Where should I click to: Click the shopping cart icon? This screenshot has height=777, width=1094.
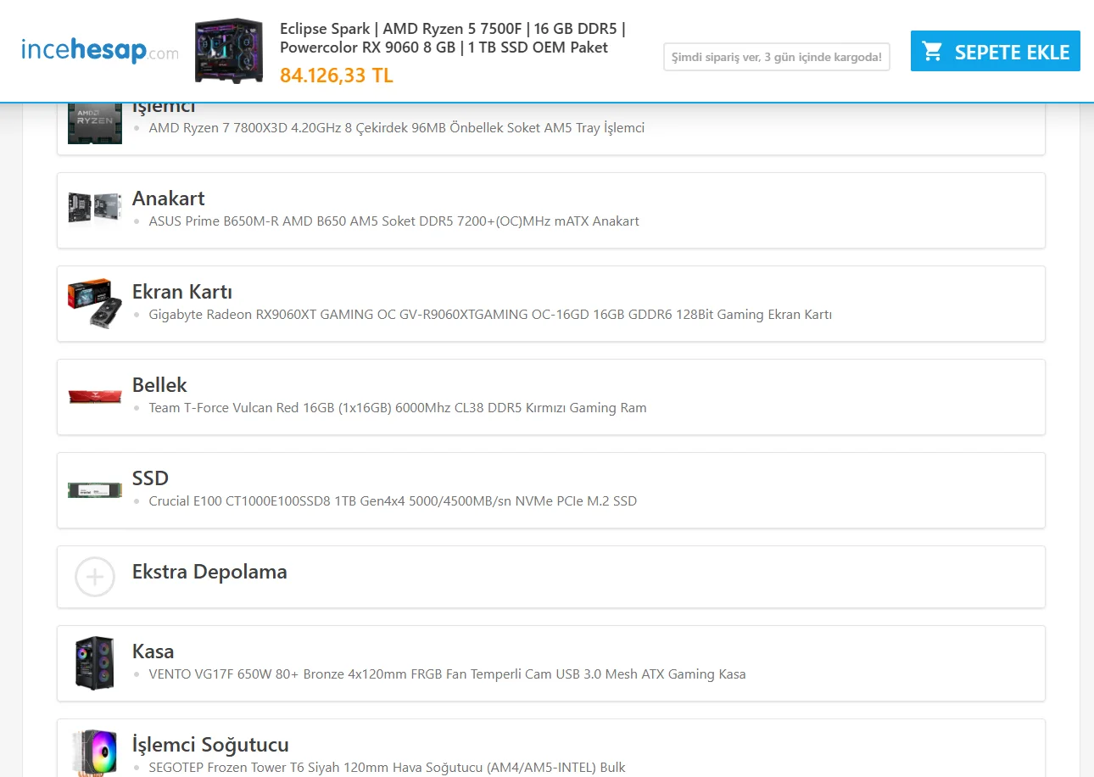[933, 51]
